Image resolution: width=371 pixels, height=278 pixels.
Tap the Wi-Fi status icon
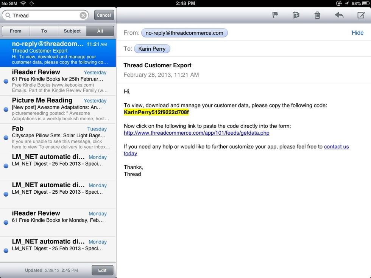[x=23, y=3]
